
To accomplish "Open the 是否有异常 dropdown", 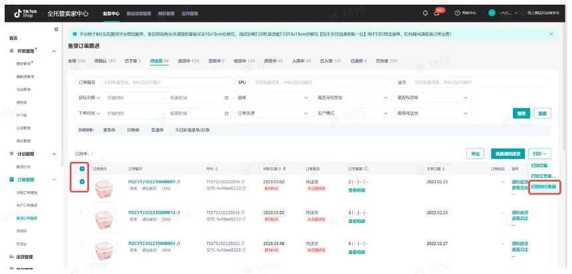I will (x=432, y=98).
